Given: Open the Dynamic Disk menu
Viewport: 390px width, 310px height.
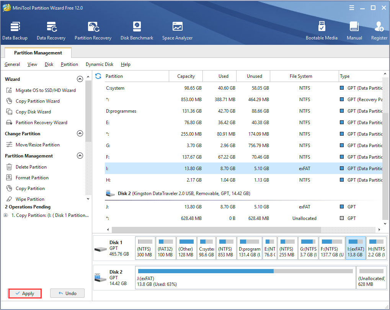Looking at the screenshot, I should pos(100,64).
